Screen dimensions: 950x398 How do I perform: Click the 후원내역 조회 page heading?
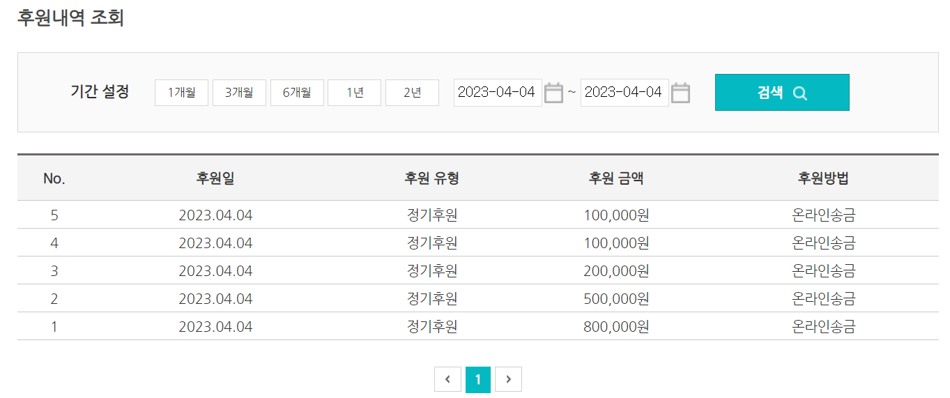pyautogui.click(x=70, y=17)
